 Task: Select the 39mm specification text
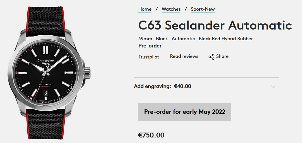[x=145, y=38]
